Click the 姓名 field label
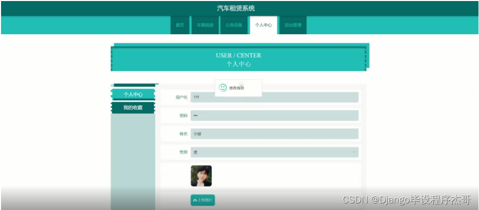This screenshot has height=210, width=479. (x=183, y=134)
